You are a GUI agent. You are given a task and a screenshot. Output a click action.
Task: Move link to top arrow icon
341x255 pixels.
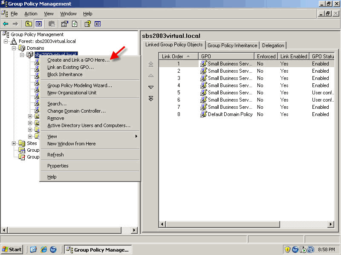(x=151, y=64)
